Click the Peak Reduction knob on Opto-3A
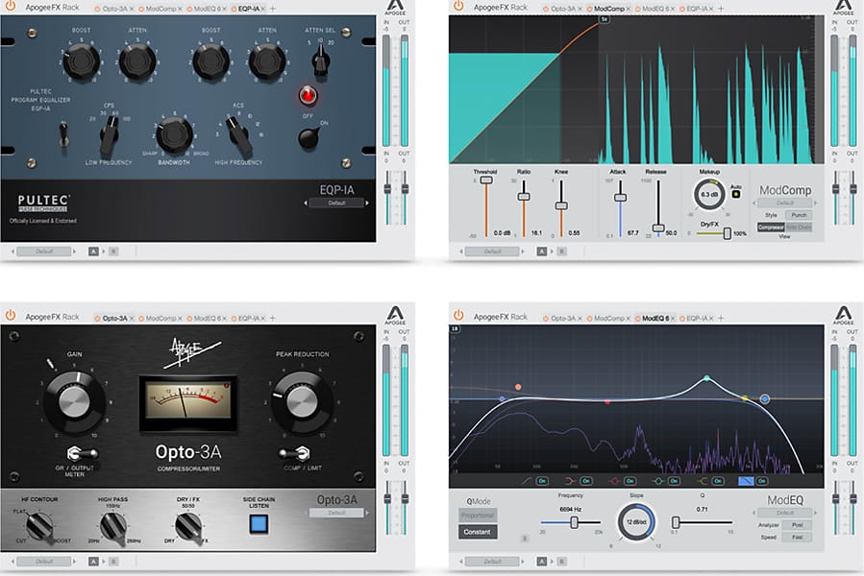 302,401
